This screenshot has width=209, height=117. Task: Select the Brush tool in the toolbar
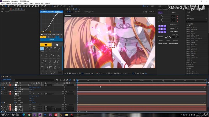(x=33, y=6)
